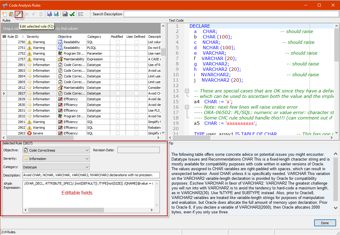This screenshot has height=235, width=340.
Task: Toggle User Defined checkbox for rule 2801
Action: (136, 65)
